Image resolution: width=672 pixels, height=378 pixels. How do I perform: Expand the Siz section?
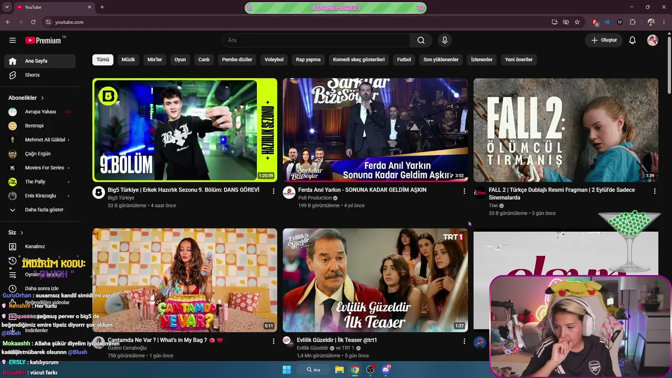click(x=16, y=233)
